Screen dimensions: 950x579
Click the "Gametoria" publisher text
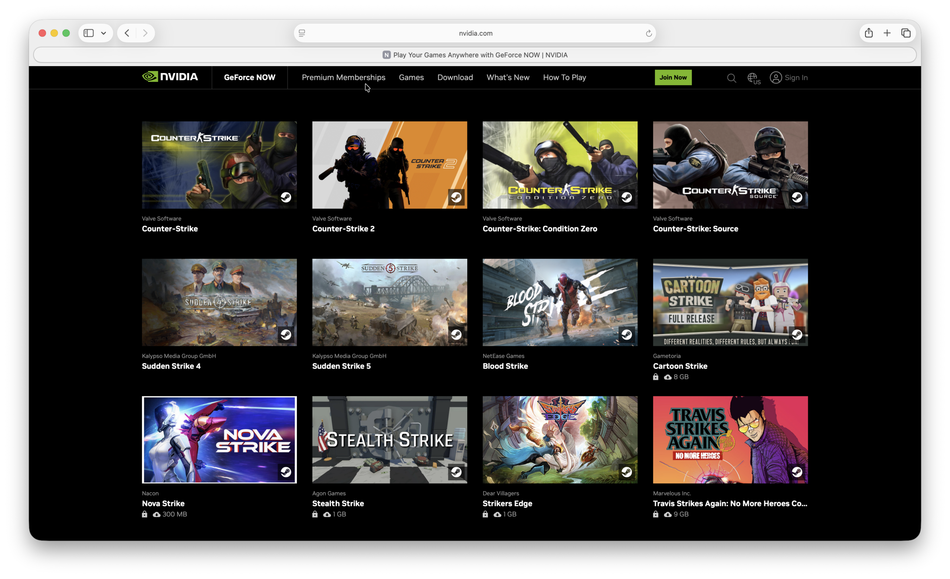[x=666, y=356]
